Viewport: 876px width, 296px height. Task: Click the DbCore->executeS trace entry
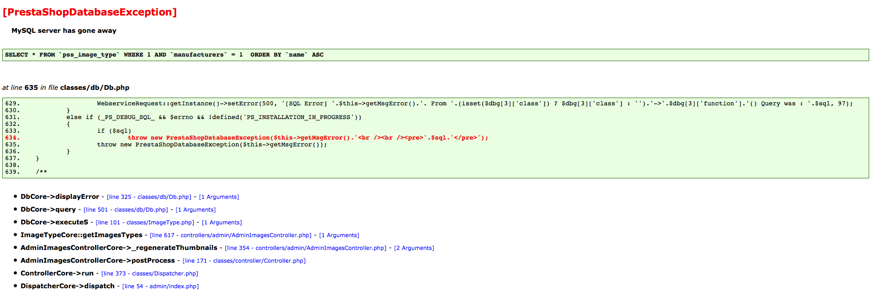[x=54, y=223]
